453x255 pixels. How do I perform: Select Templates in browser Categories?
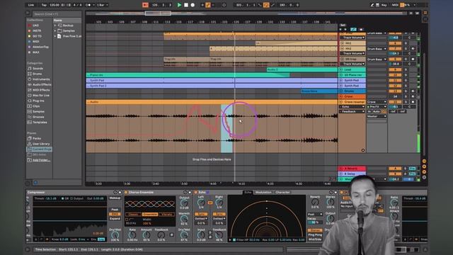pyautogui.click(x=40, y=123)
